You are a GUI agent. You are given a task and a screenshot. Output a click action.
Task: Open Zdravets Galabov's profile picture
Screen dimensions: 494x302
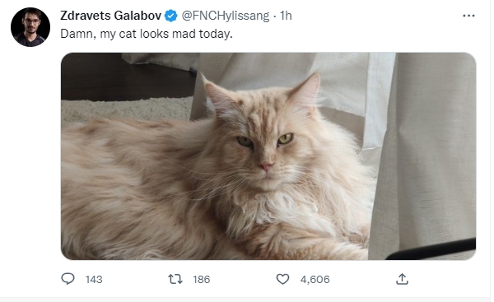coord(30,27)
